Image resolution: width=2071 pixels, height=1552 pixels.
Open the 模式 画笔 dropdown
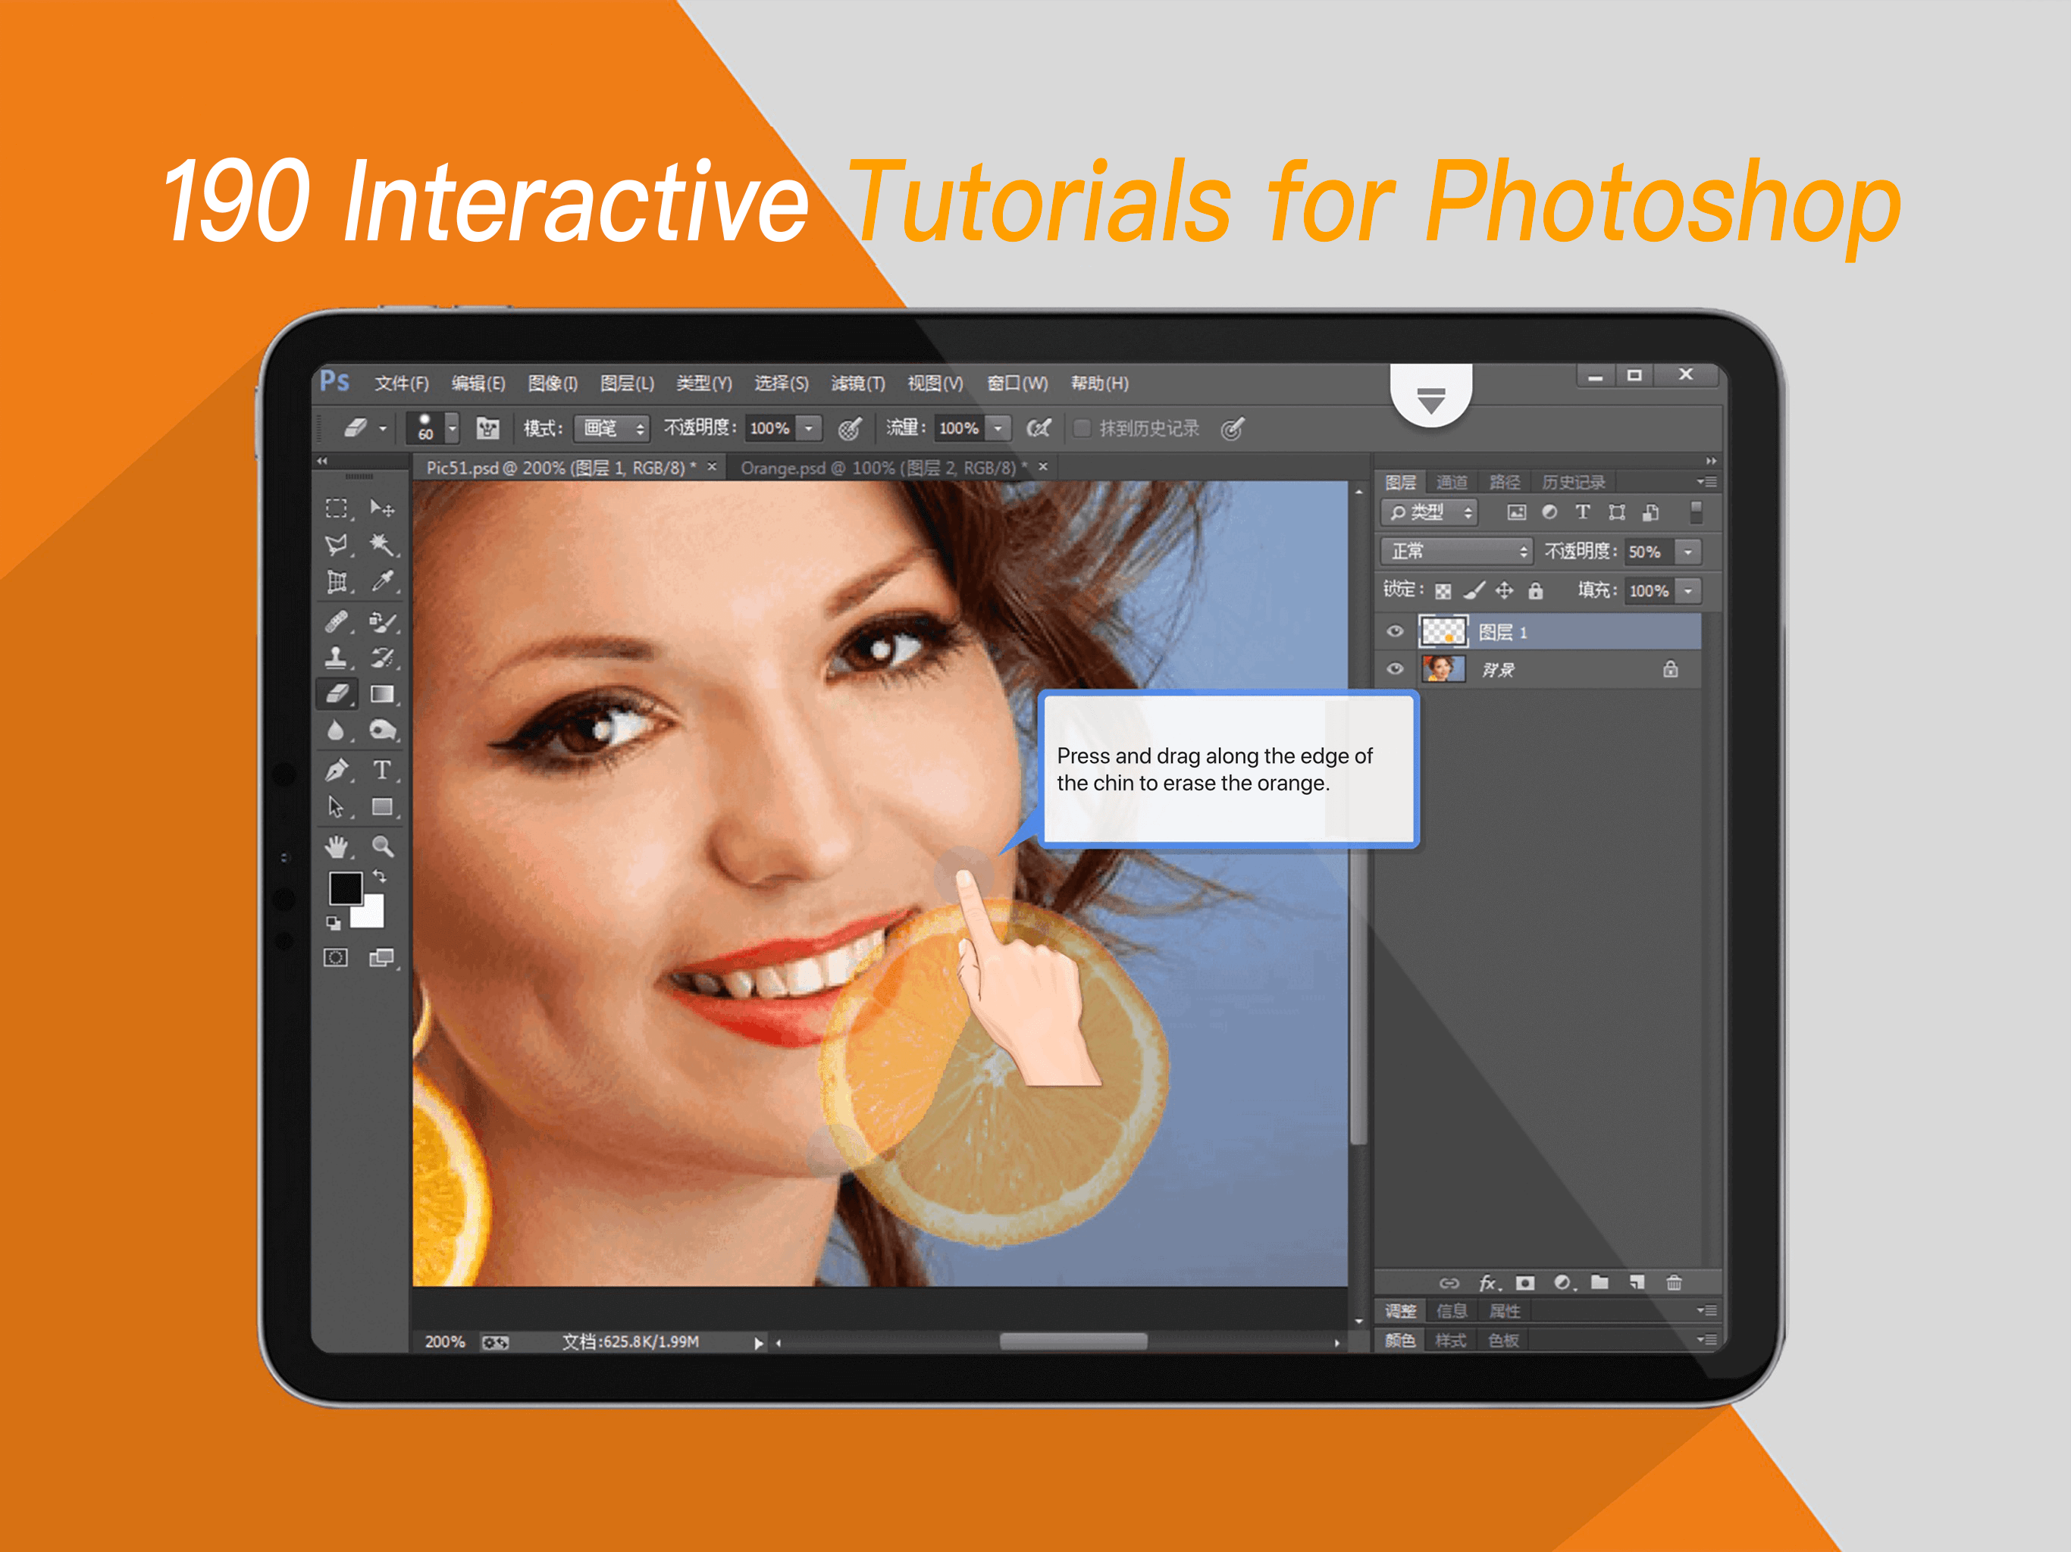click(612, 429)
